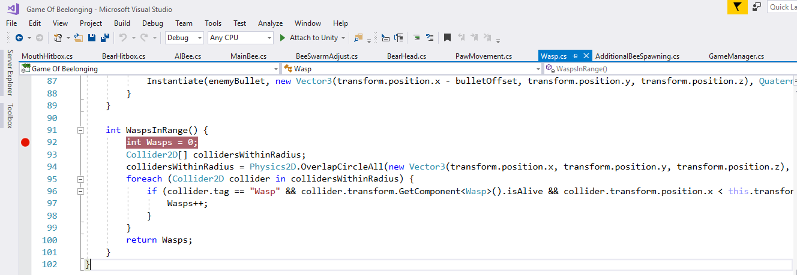Collapse the WaspsInRange method at line 91
The width and height of the screenshot is (797, 275).
pos(80,130)
